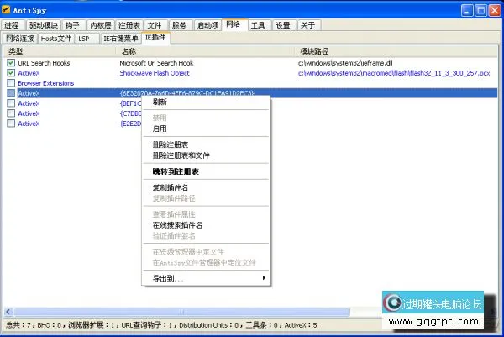Screen dimensions: 504x337
Task: Sort by the 模块路径 column header
Action: click(396, 51)
